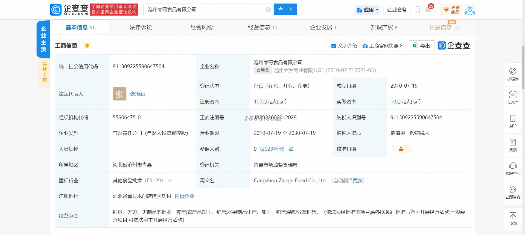The width and height of the screenshot is (525, 235).
Task: Open 公众号 sidebar item
Action: 513,98
